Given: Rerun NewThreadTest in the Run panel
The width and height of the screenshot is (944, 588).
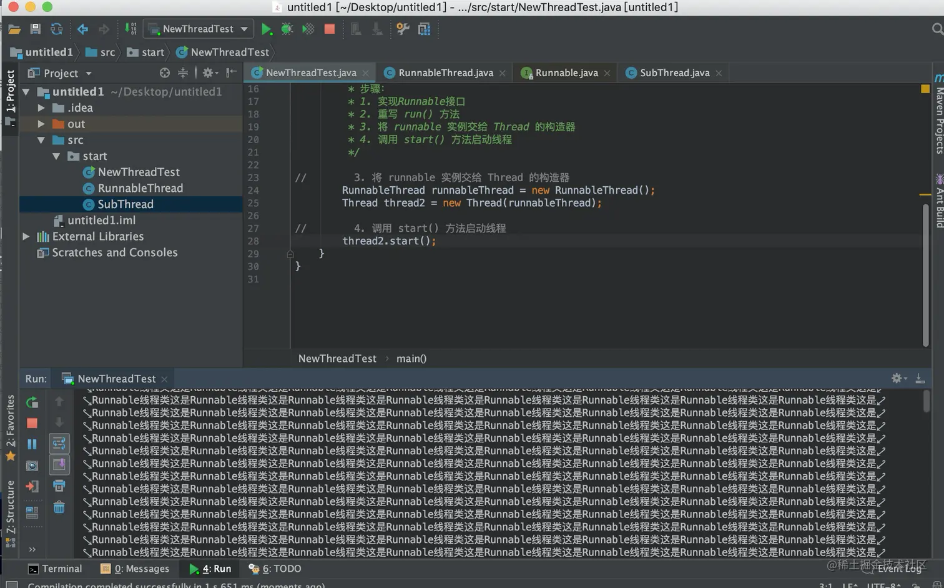Looking at the screenshot, I should 32,402.
